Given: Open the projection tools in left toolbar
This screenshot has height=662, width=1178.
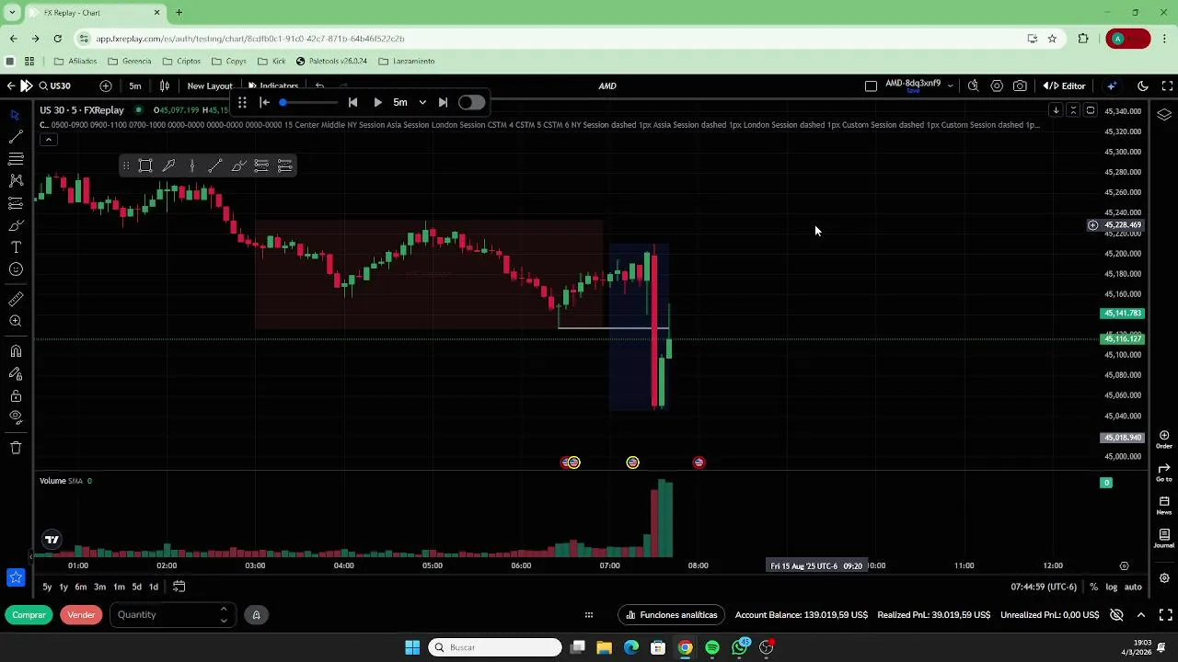Looking at the screenshot, I should [15, 203].
